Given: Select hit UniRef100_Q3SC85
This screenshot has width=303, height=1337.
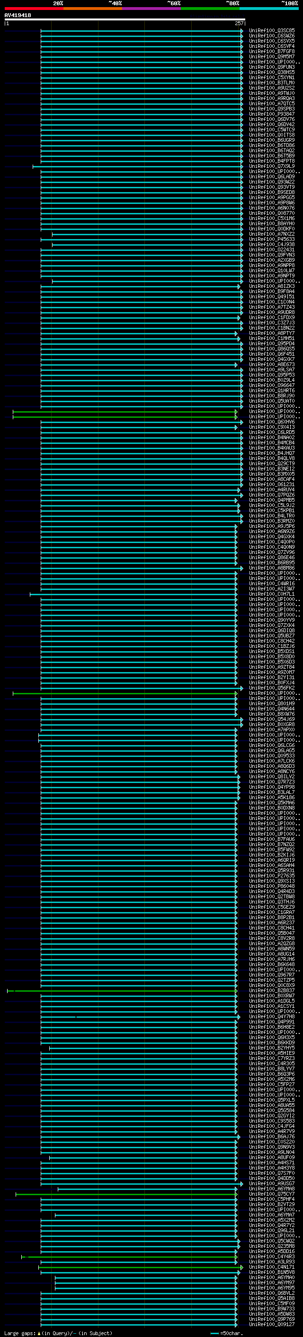Looking at the screenshot, I should 272,31.
